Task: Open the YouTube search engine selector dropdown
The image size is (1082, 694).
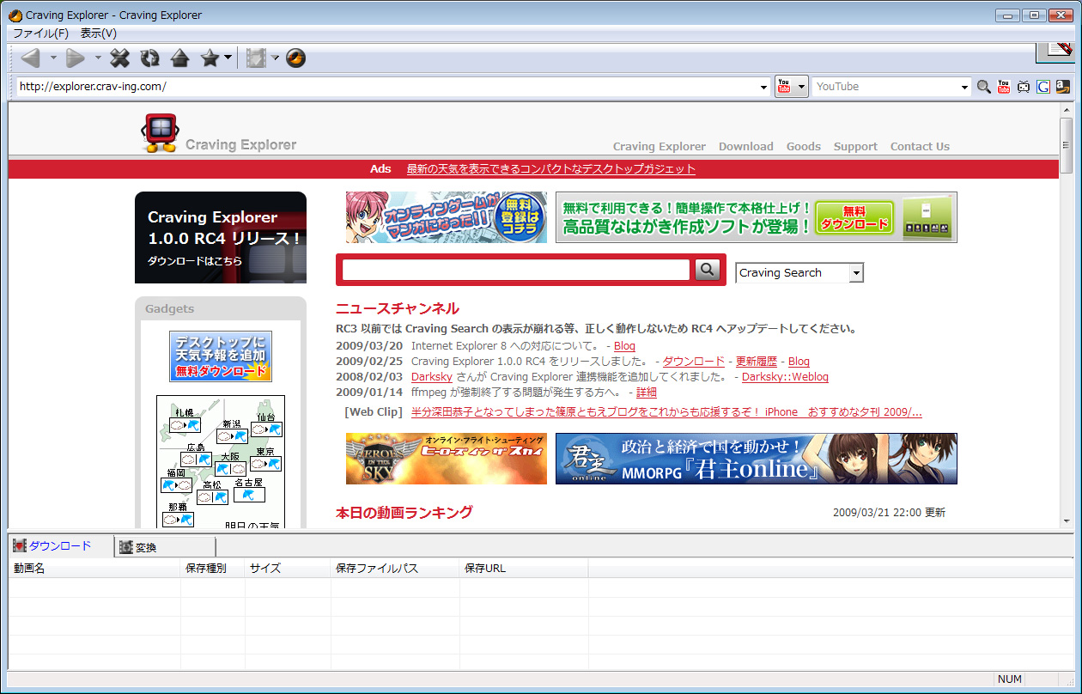Action: click(801, 87)
